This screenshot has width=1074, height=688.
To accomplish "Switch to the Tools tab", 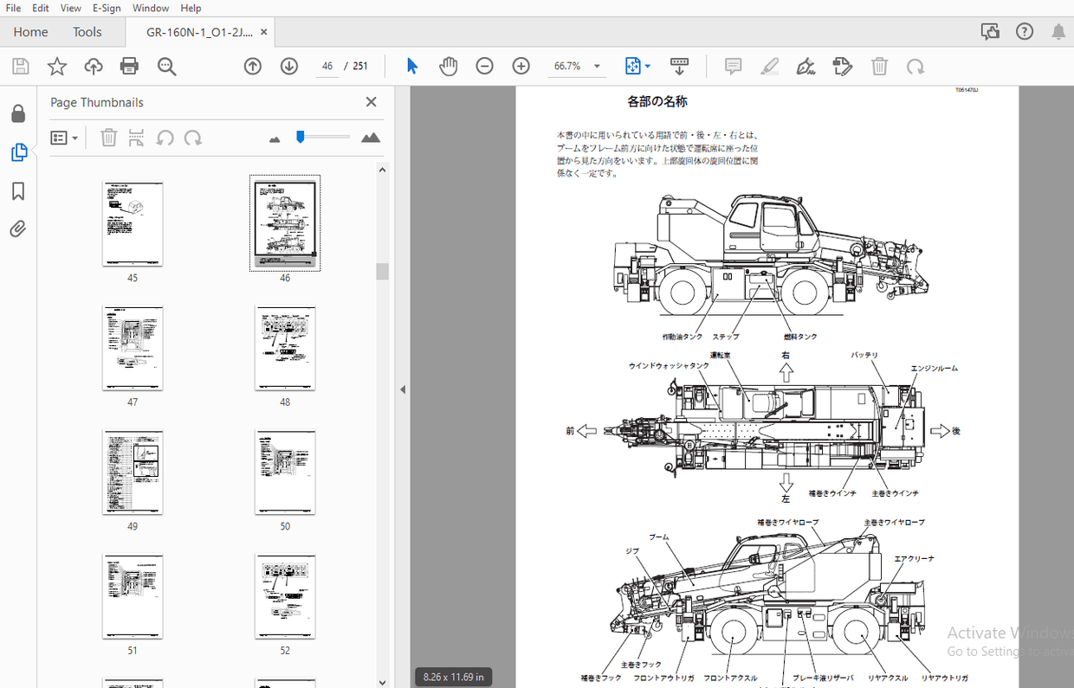I will pos(87,31).
